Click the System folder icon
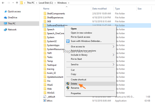 tap(45, 37)
